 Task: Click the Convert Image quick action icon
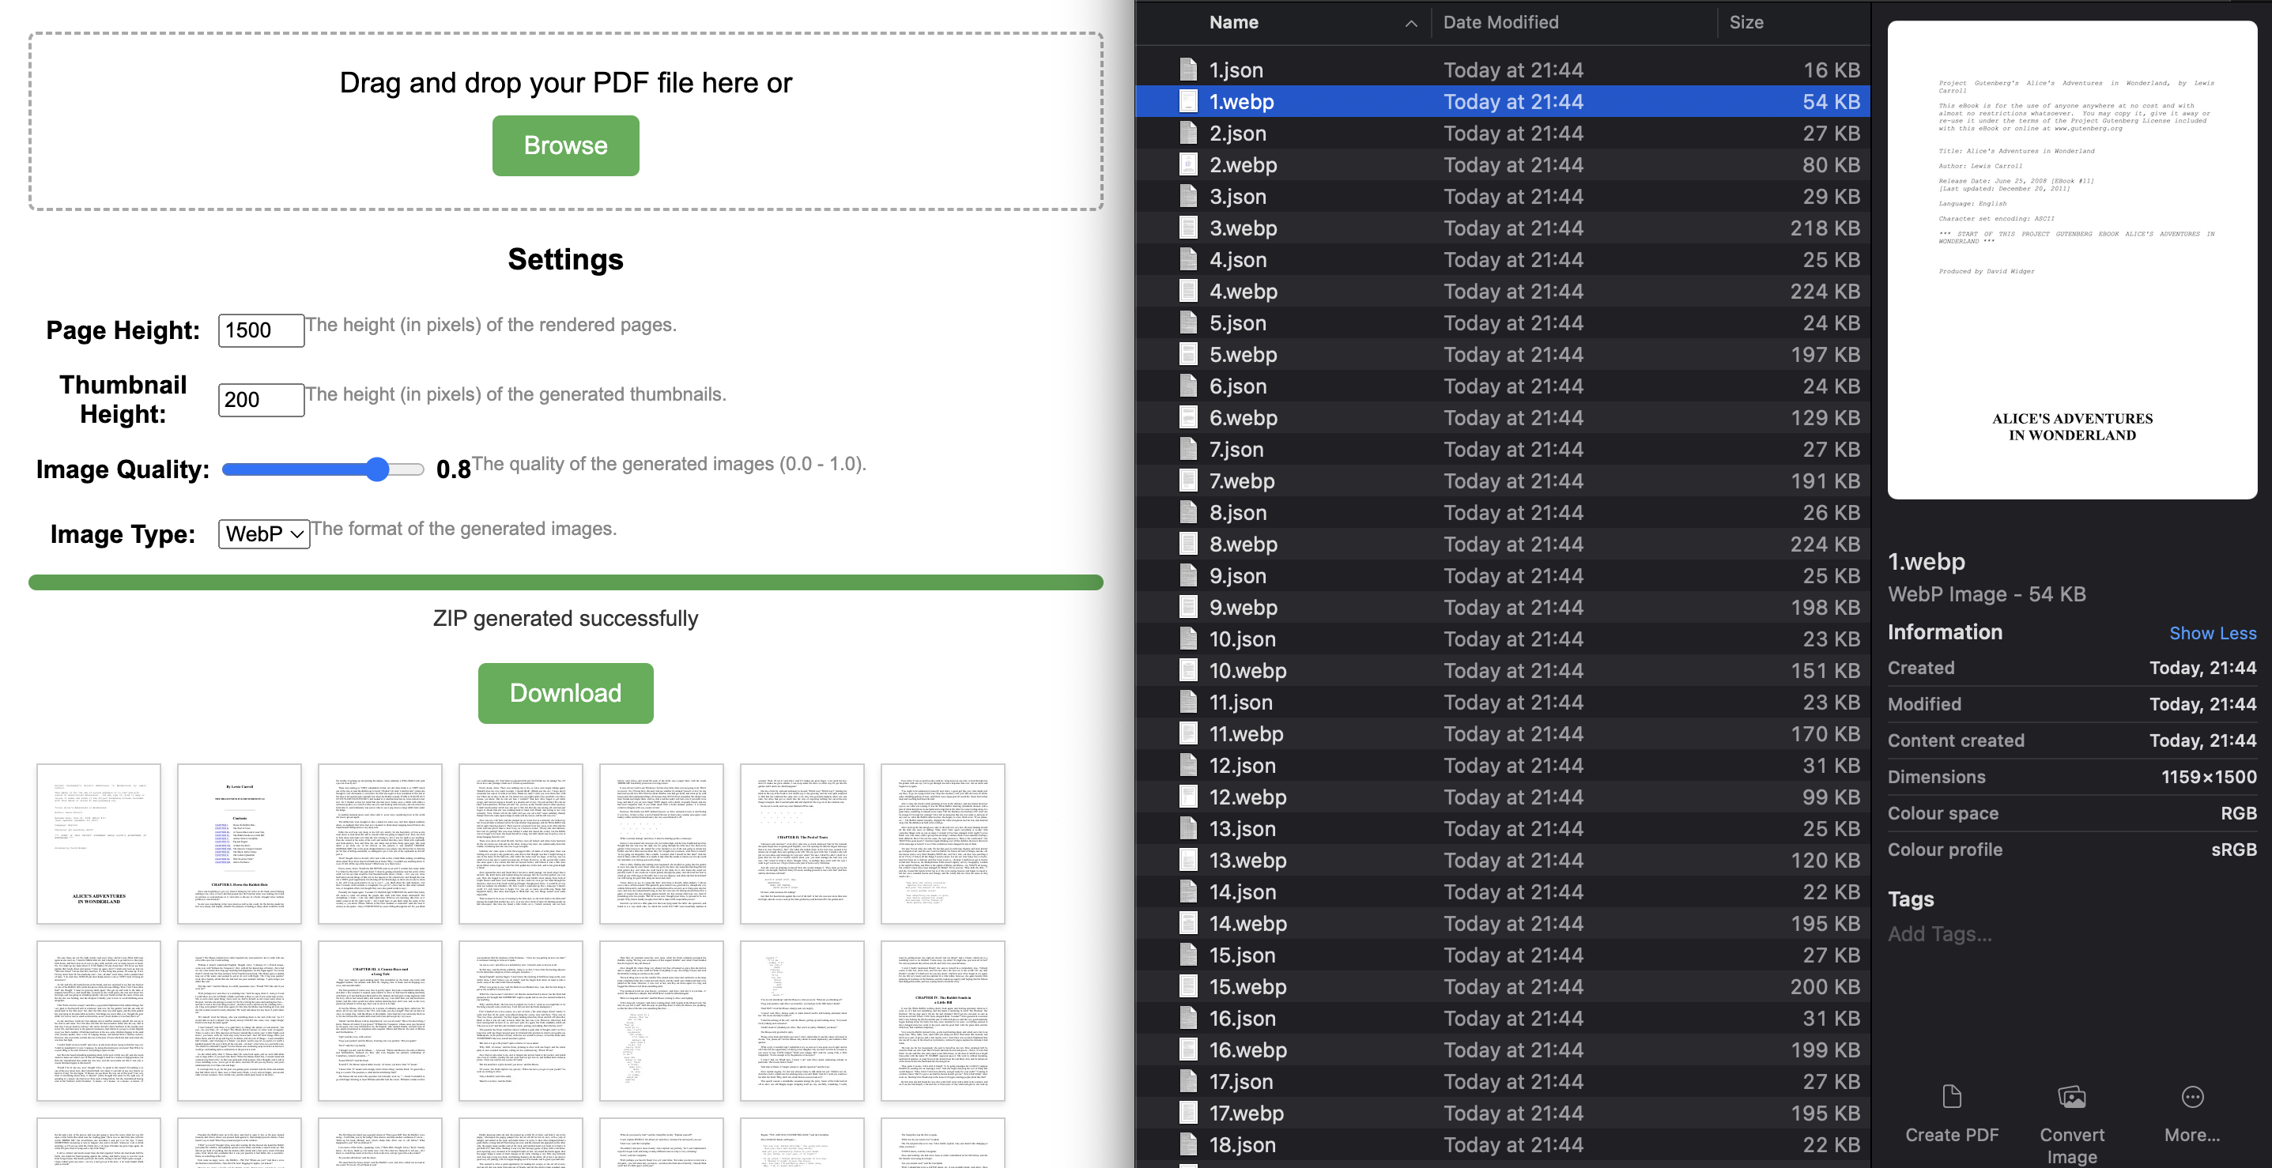tap(2071, 1097)
